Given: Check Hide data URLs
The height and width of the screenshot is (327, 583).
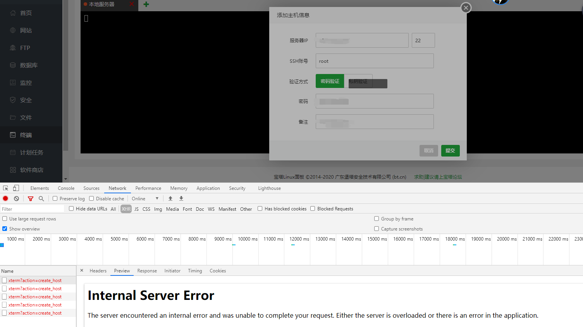Looking at the screenshot, I should coord(71,208).
